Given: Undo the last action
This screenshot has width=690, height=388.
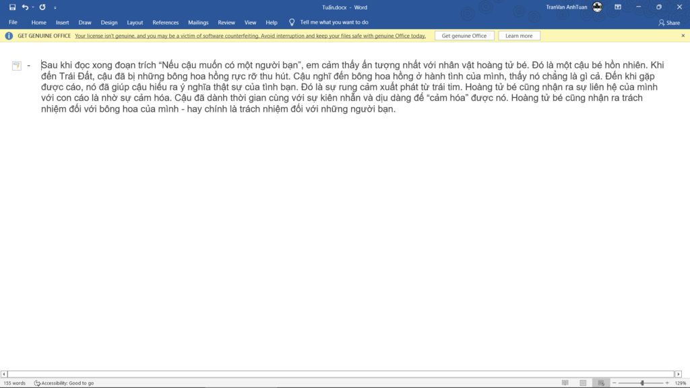Looking at the screenshot, I should click(x=25, y=7).
